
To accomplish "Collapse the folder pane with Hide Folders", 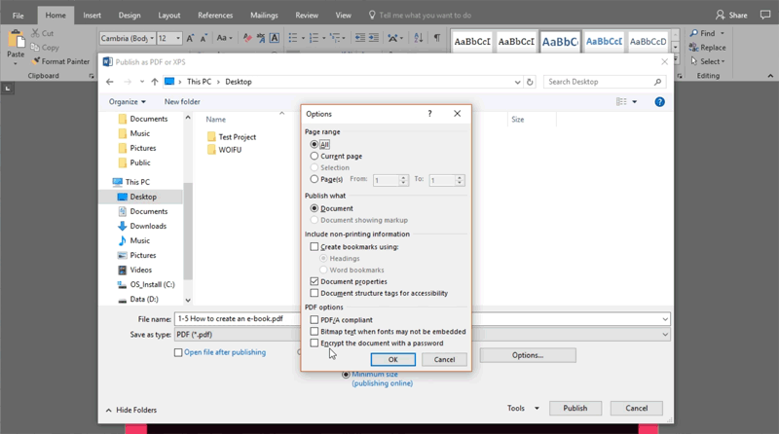I will (130, 410).
